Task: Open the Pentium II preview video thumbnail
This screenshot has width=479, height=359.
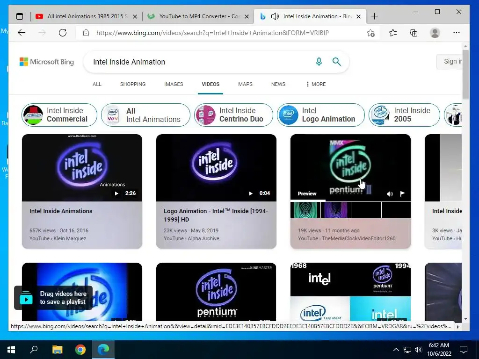Action: click(x=350, y=167)
